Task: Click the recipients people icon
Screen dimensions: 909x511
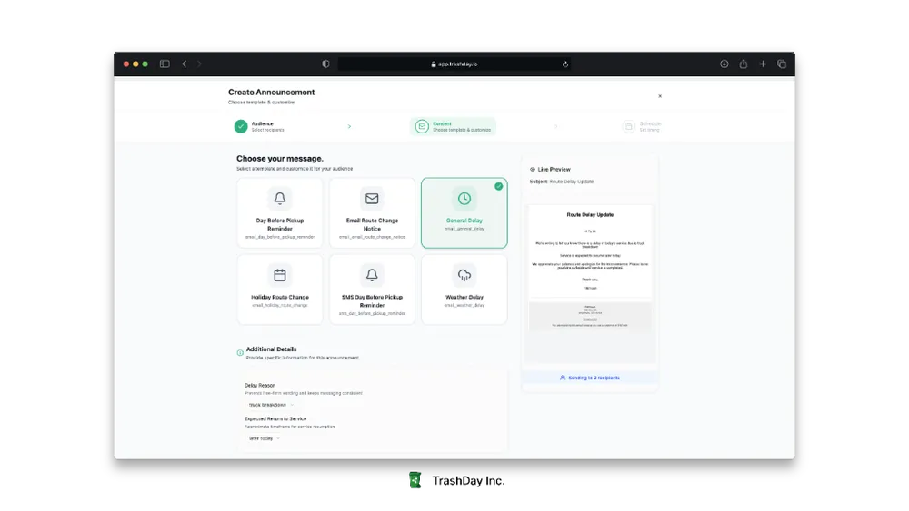Action: point(563,378)
